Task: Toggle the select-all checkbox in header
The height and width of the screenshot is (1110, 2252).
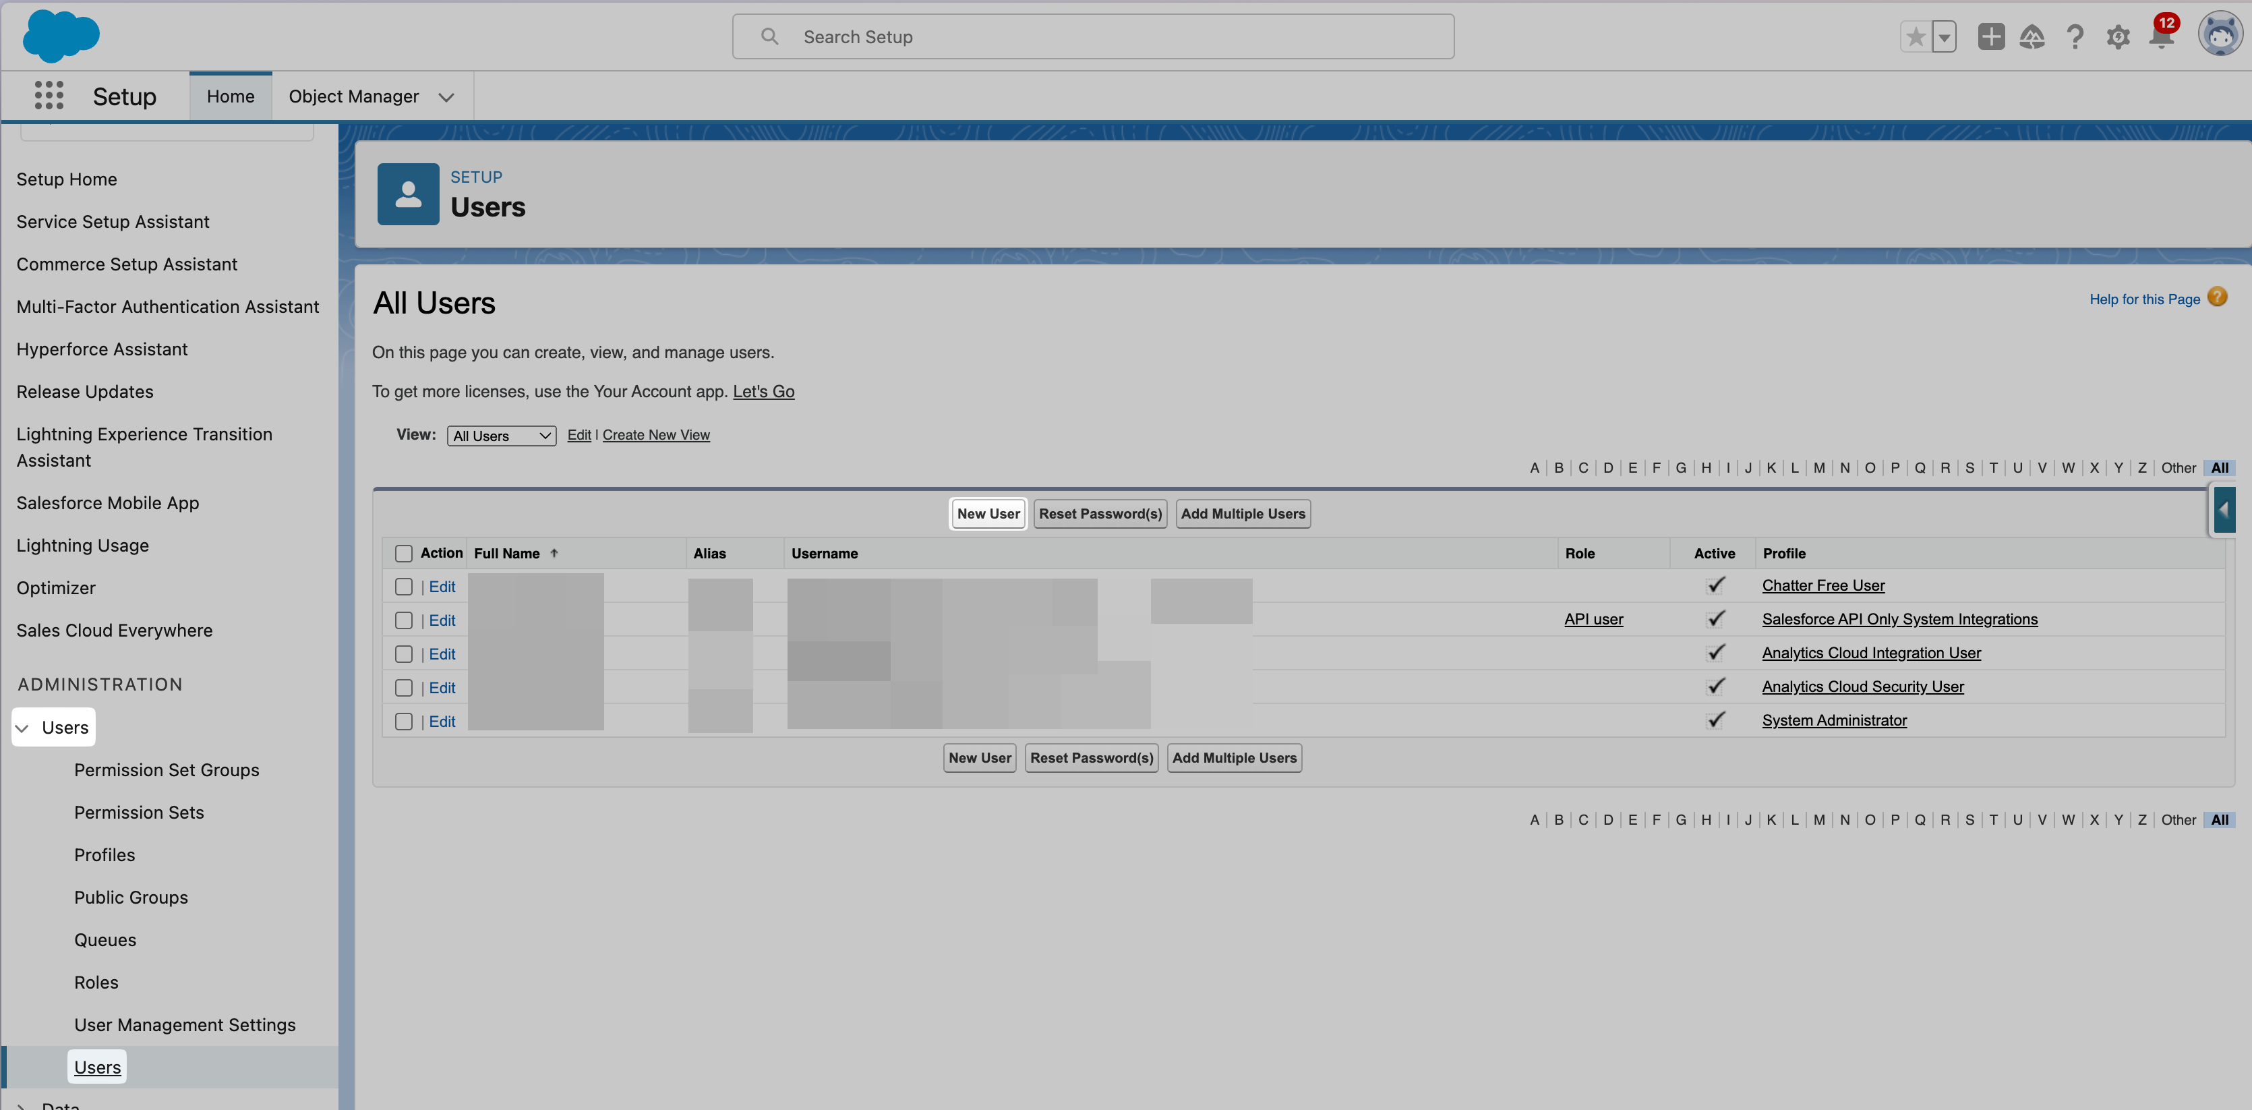Action: click(x=403, y=554)
